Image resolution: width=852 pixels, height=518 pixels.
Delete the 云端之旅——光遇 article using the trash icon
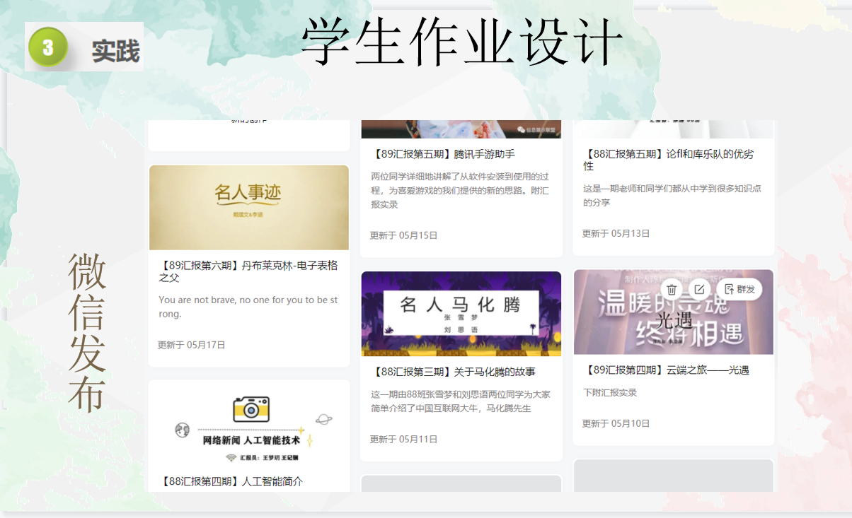tap(672, 289)
